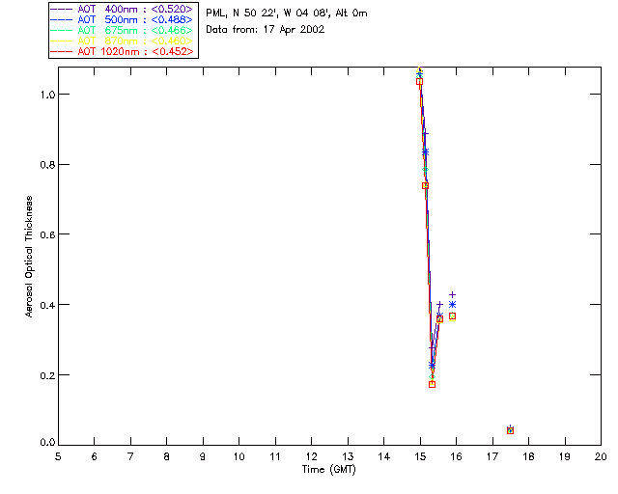Click the purple plus marker near 0.43 at 16h

tap(453, 294)
